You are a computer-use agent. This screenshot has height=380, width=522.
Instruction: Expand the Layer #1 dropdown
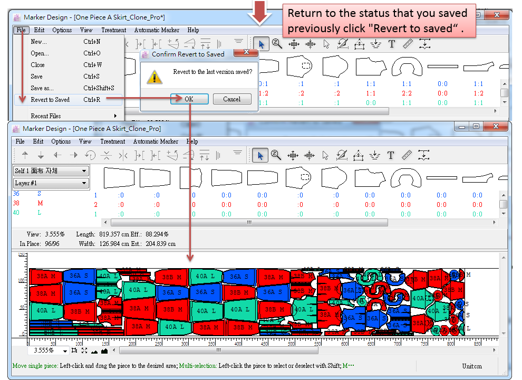click(51, 183)
